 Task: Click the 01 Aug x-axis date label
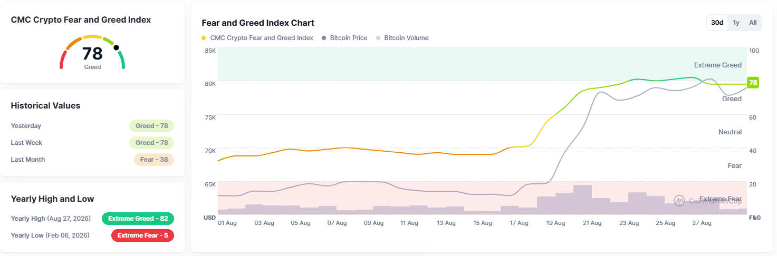point(228,223)
